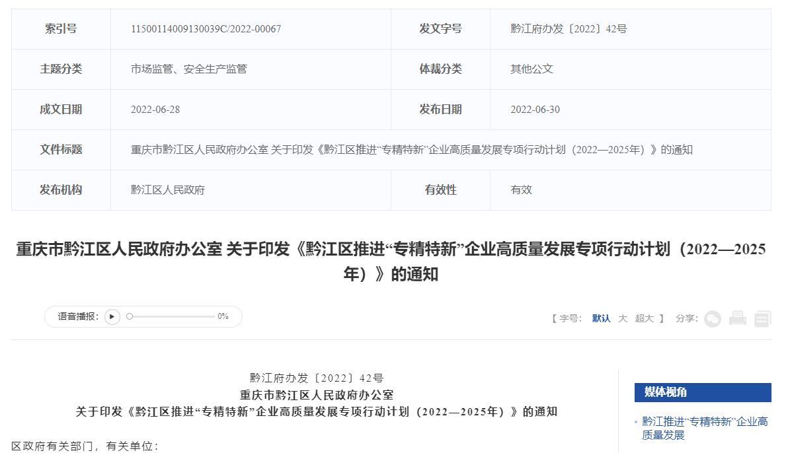Select document number 黔江府办发〔2022〕42号 in table
The image size is (786, 453).
569,29
